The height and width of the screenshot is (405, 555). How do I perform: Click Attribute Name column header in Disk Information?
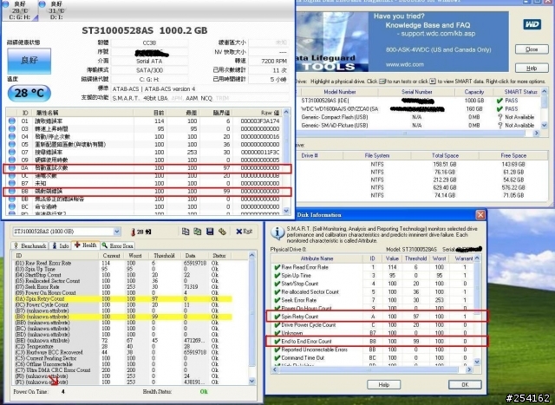pyautogui.click(x=317, y=258)
